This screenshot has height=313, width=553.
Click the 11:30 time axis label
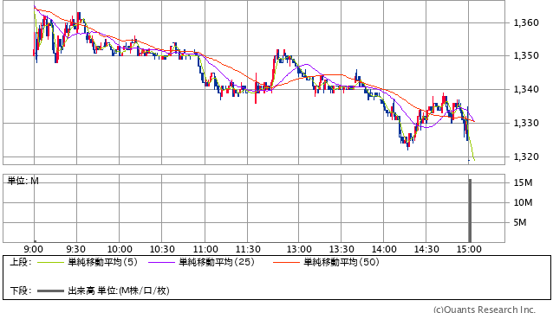pyautogui.click(x=248, y=249)
